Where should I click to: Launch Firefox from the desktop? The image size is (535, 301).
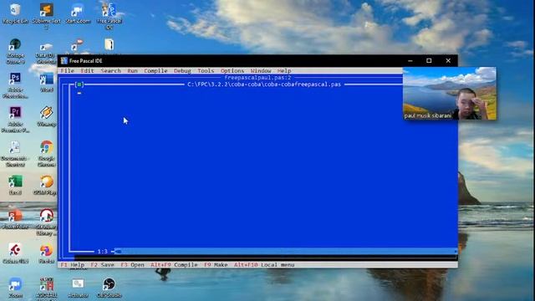pyautogui.click(x=47, y=253)
